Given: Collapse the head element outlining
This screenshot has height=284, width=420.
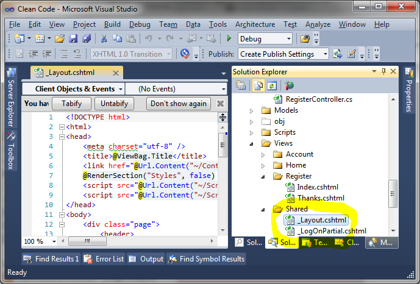Looking at the screenshot, I should [62, 137].
